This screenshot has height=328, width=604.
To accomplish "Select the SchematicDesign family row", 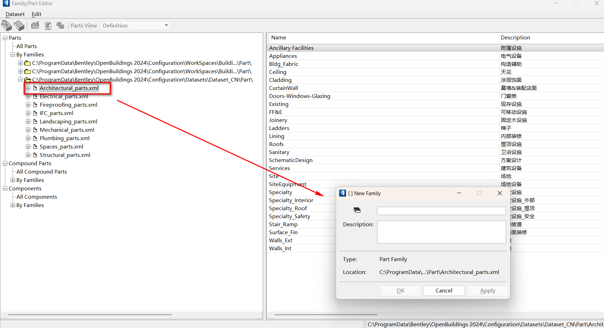I will click(436, 160).
